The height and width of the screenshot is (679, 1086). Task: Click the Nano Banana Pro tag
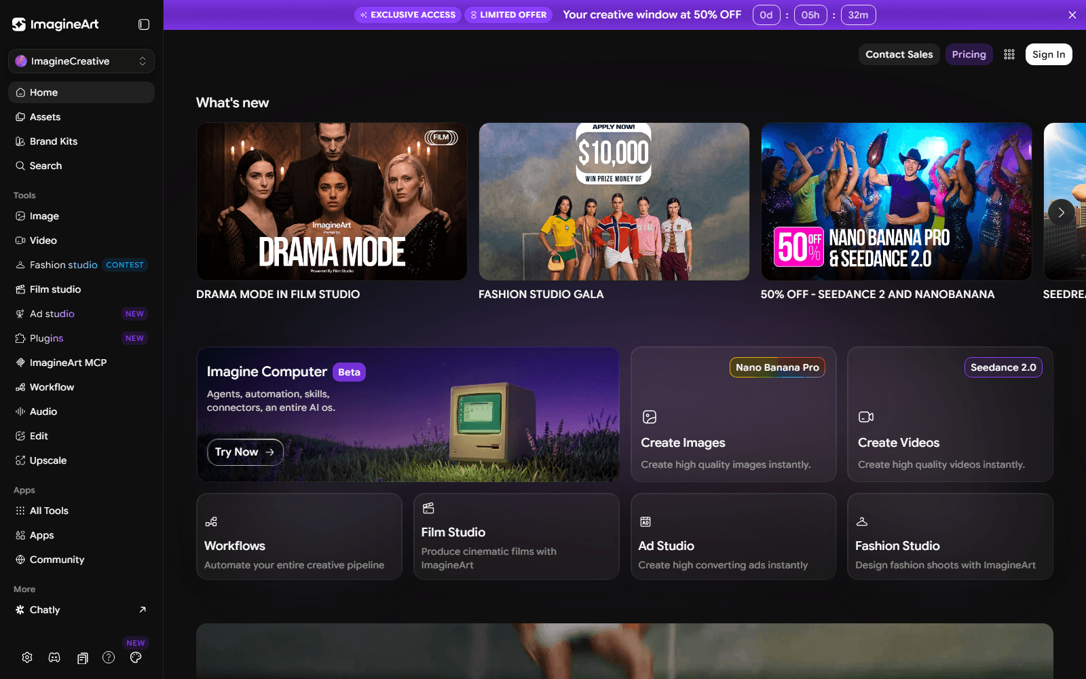(x=777, y=367)
